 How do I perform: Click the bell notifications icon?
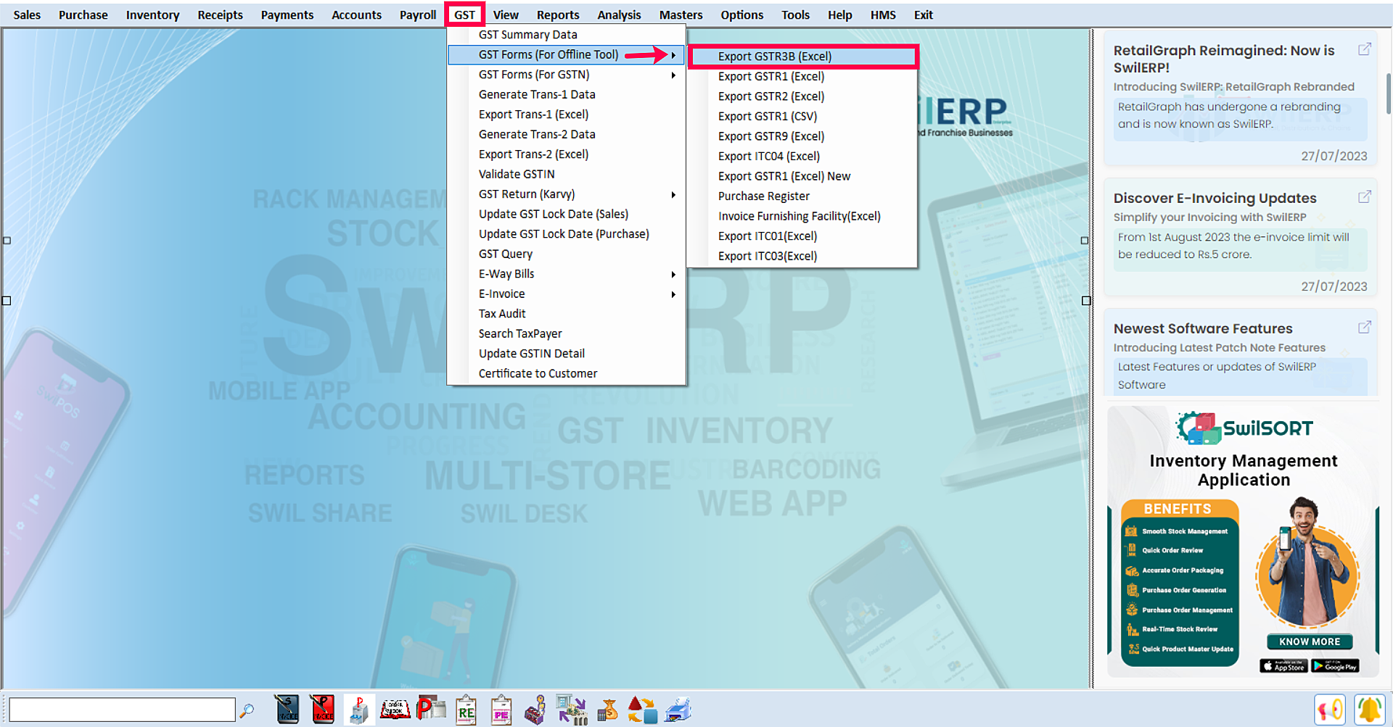coord(1369,710)
